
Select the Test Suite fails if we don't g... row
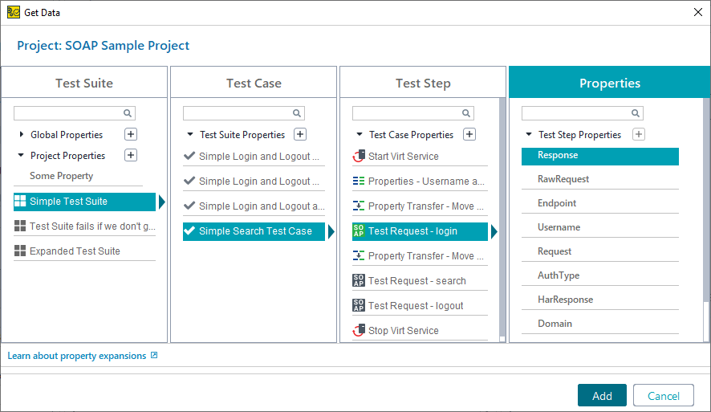(85, 226)
